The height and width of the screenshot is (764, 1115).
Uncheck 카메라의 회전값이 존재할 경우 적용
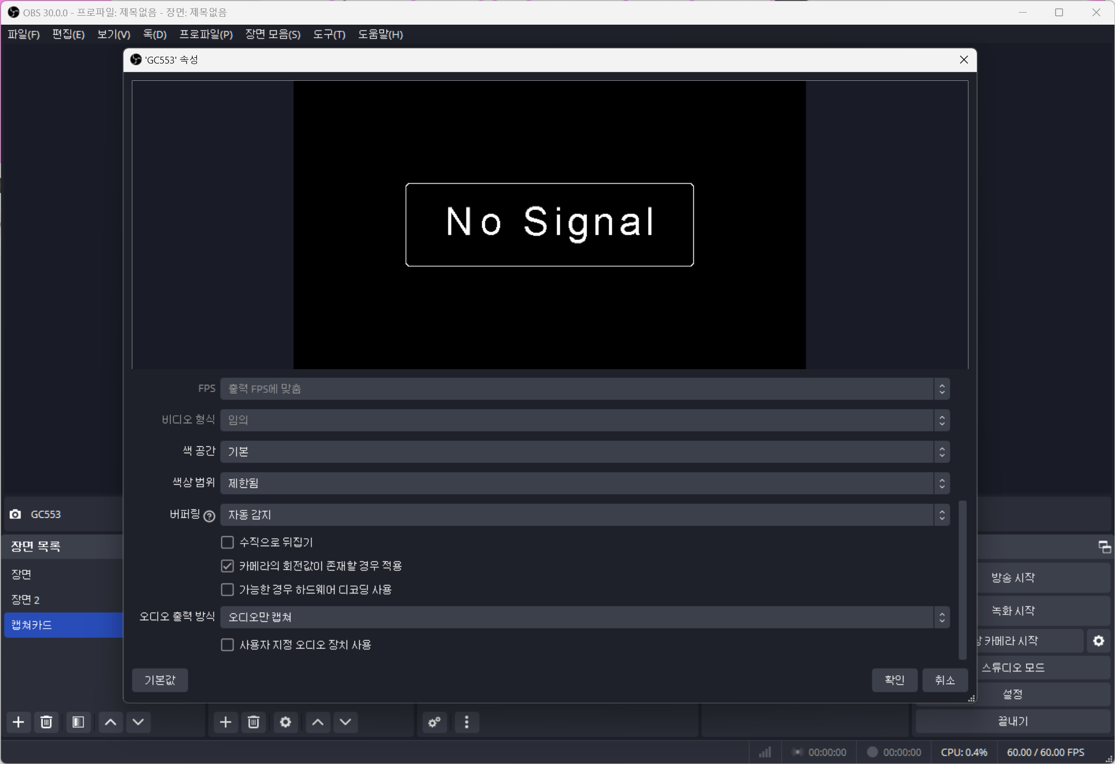(227, 566)
